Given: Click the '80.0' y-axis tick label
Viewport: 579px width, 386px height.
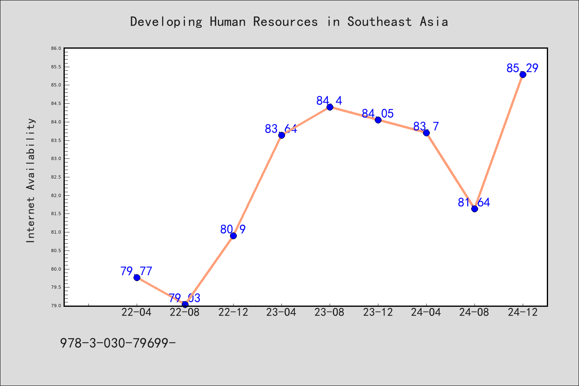Looking at the screenshot, I should [56, 269].
